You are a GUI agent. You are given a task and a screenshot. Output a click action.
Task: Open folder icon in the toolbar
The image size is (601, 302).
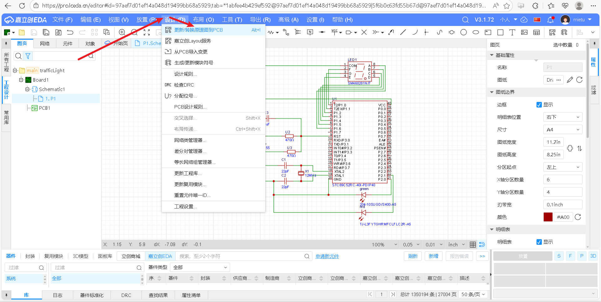click(22, 32)
